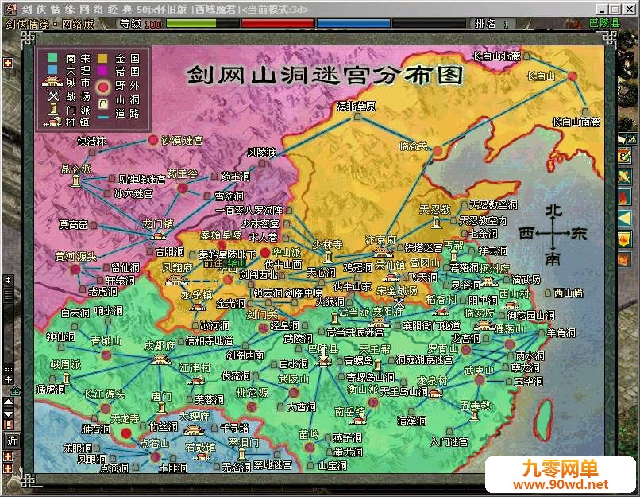Click the 大理 blue legend swatch
Screen dimensions: 640x497
tap(52, 71)
